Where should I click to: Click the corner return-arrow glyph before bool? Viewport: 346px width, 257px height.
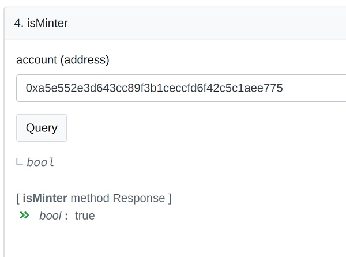point(20,162)
